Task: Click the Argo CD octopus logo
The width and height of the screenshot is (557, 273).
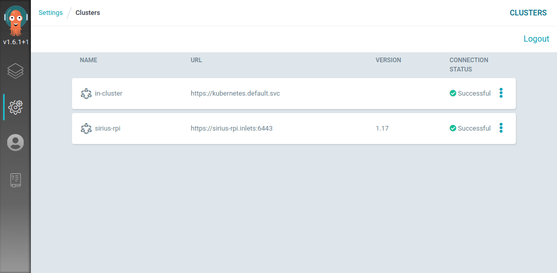Action: 15,21
